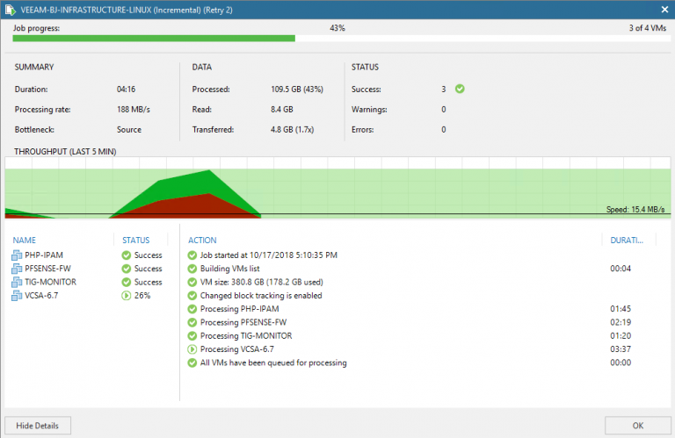Click running icon for Processing VCSA-6.7 action
Viewport: 675px width, 438px height.
(192, 349)
